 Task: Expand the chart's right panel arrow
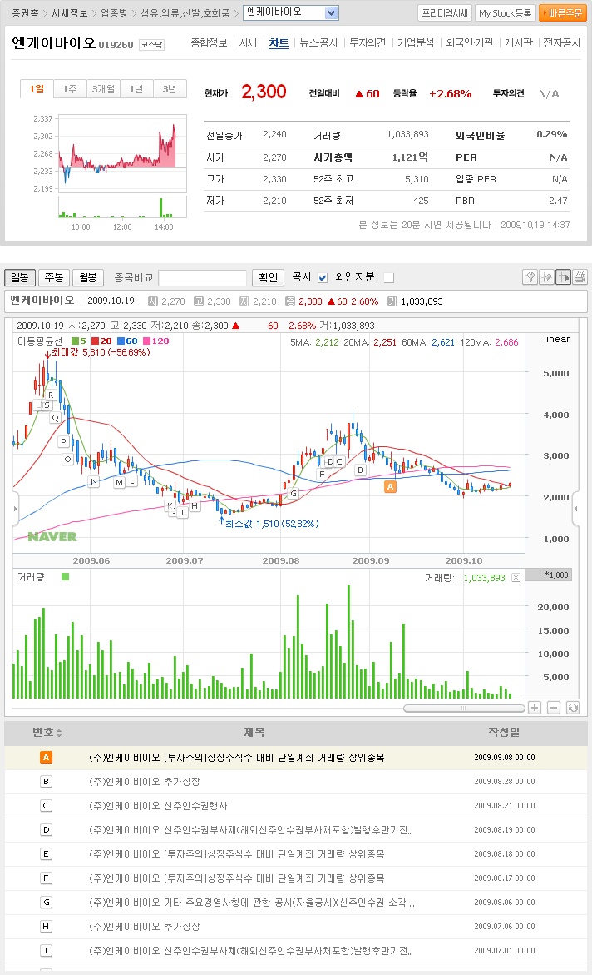coord(576,509)
